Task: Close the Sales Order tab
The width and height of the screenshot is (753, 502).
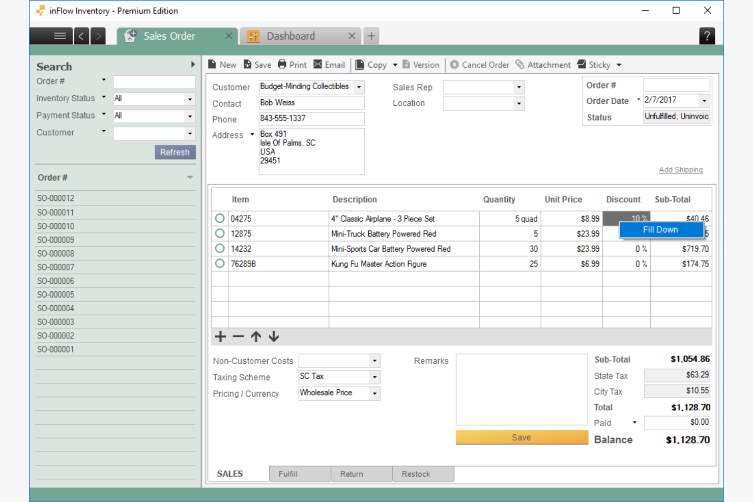Action: coord(229,36)
